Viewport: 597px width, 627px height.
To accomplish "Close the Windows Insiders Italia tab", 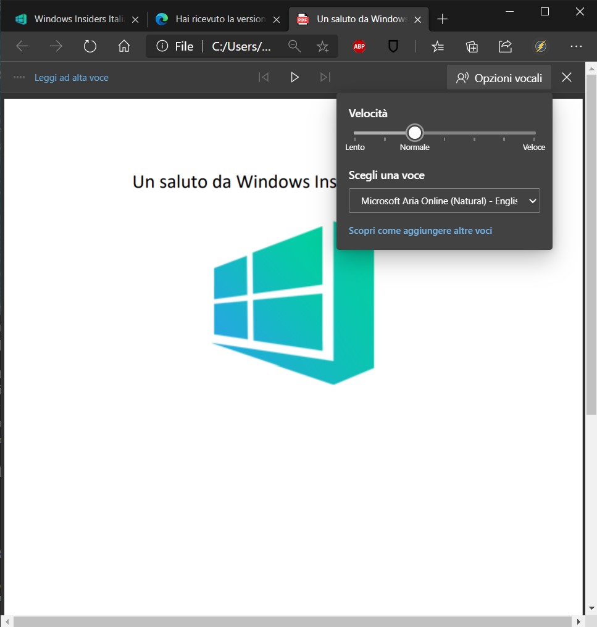I will click(135, 20).
